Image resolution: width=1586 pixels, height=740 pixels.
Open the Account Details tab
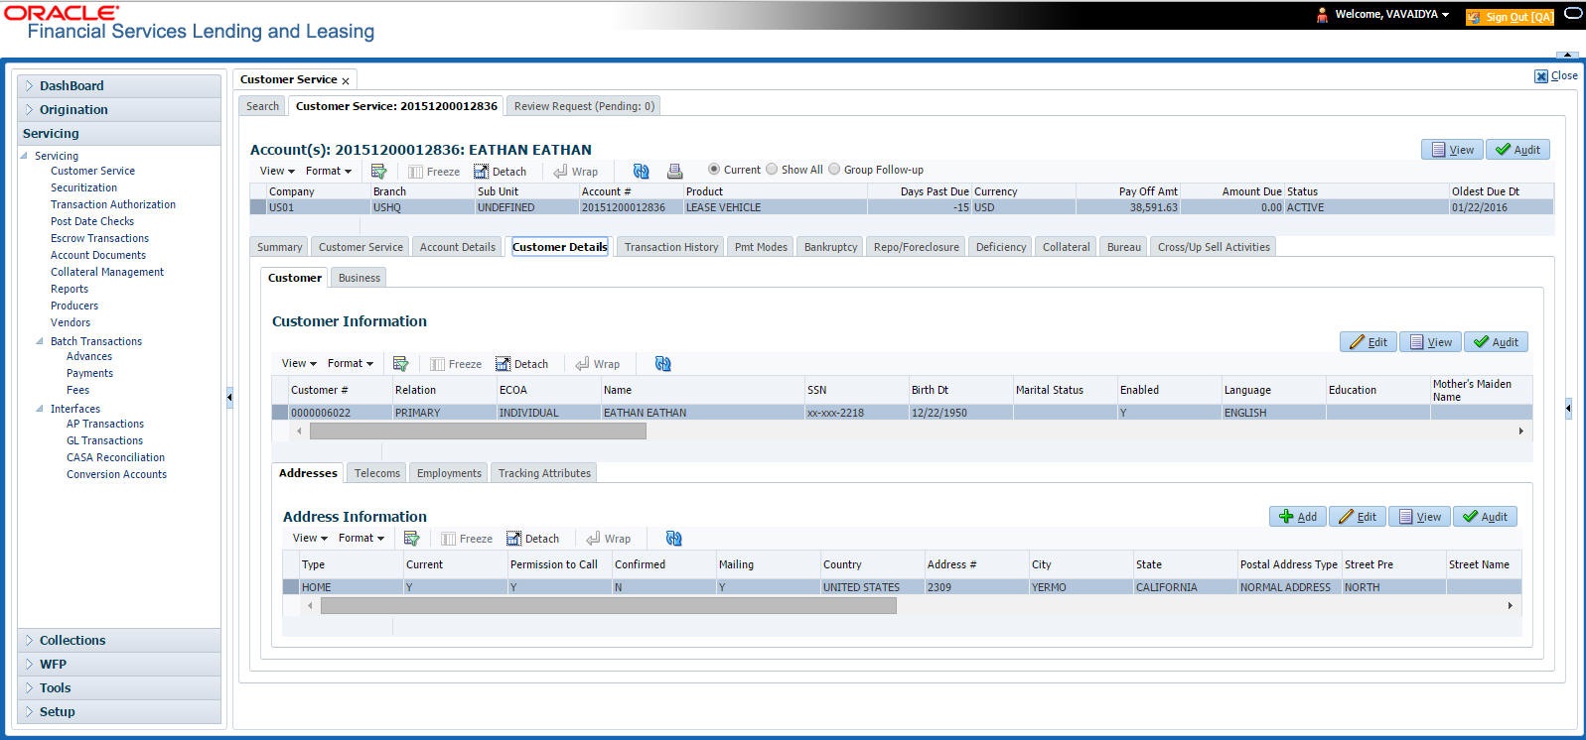457,247
